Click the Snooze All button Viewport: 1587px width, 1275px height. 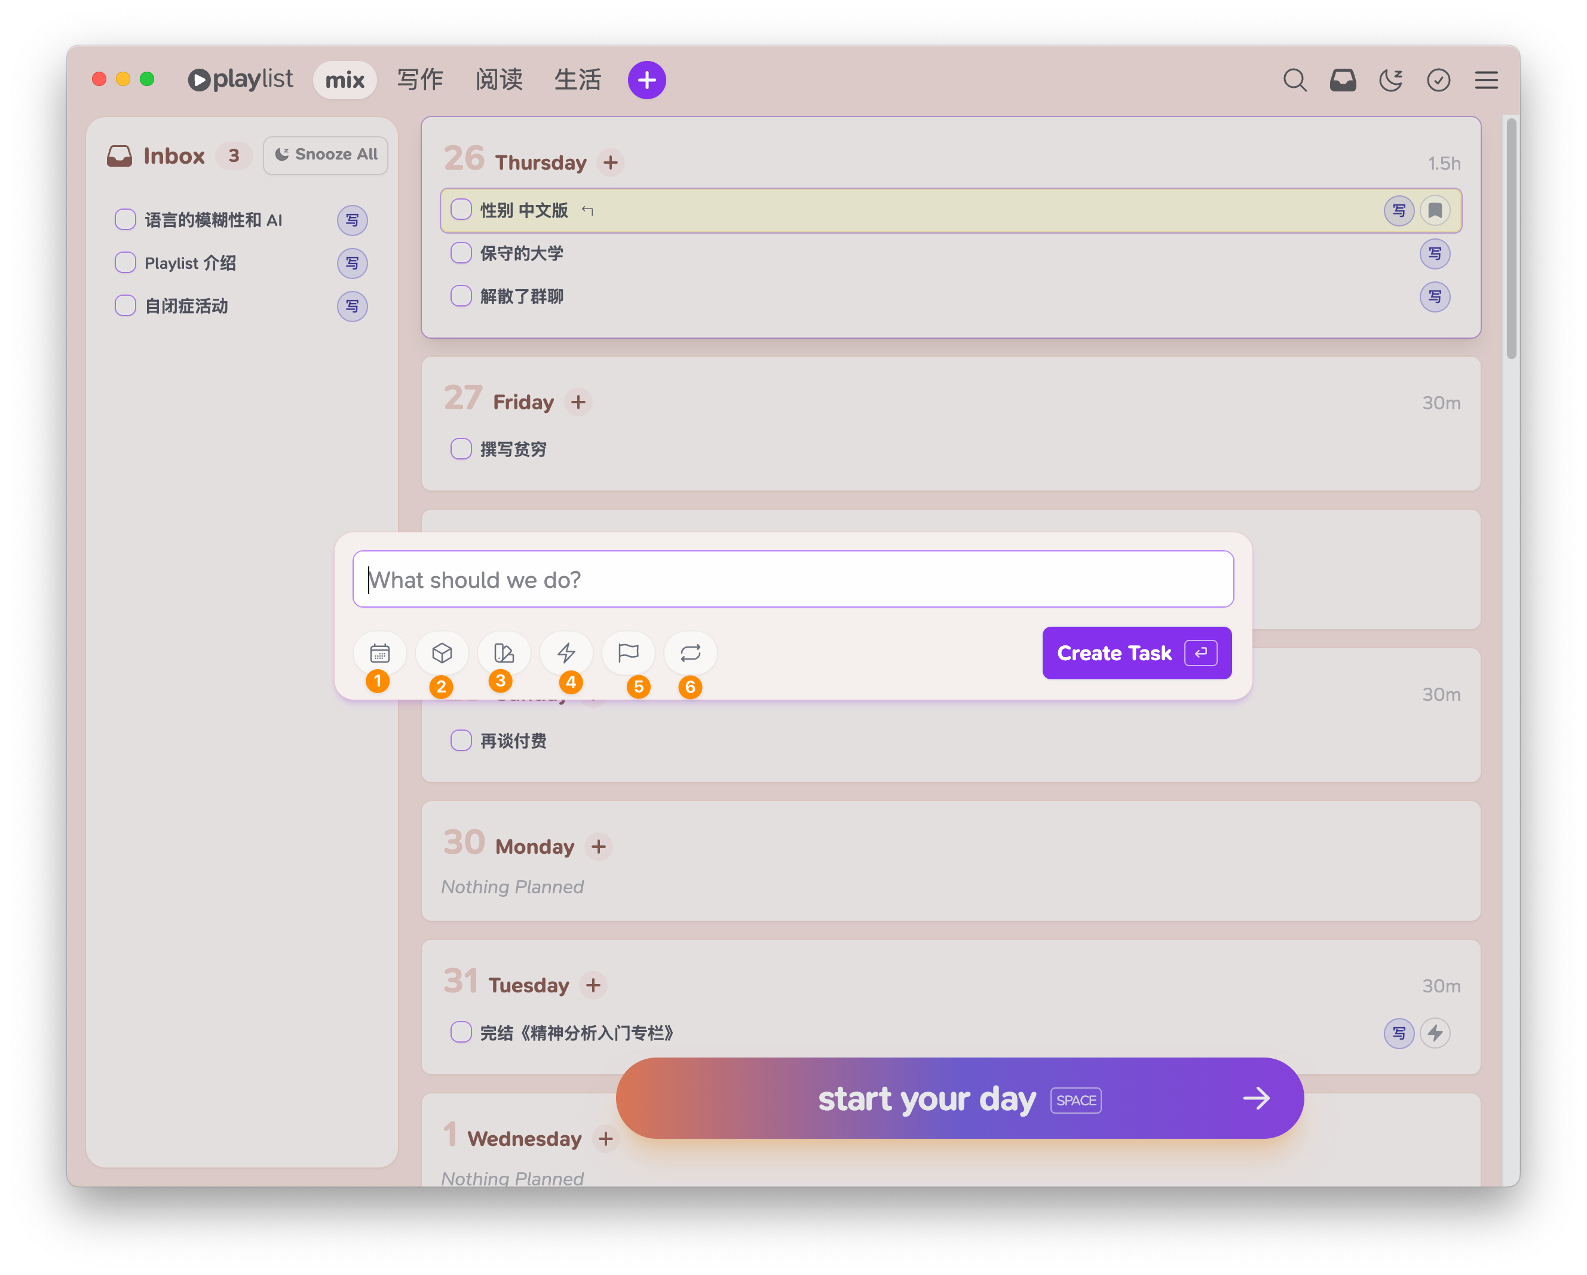tap(326, 155)
